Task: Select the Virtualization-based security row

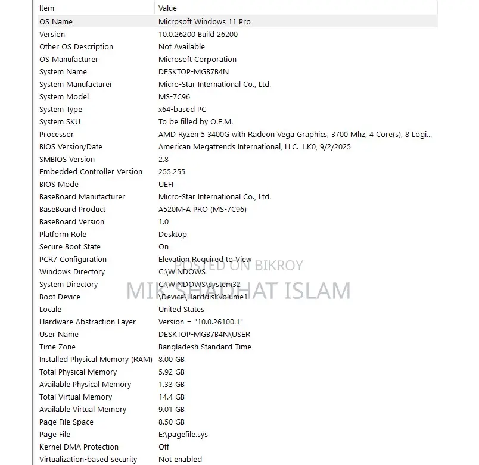Action: click(x=238, y=460)
